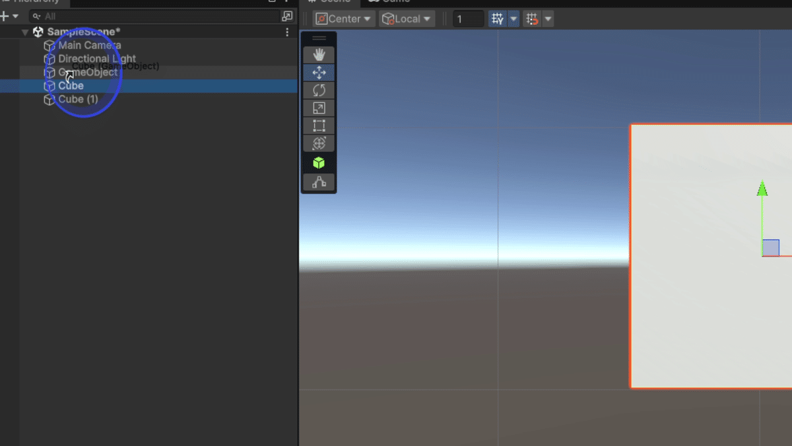This screenshot has width=792, height=446.
Task: Select the combined Transform tool
Action: pyautogui.click(x=319, y=143)
